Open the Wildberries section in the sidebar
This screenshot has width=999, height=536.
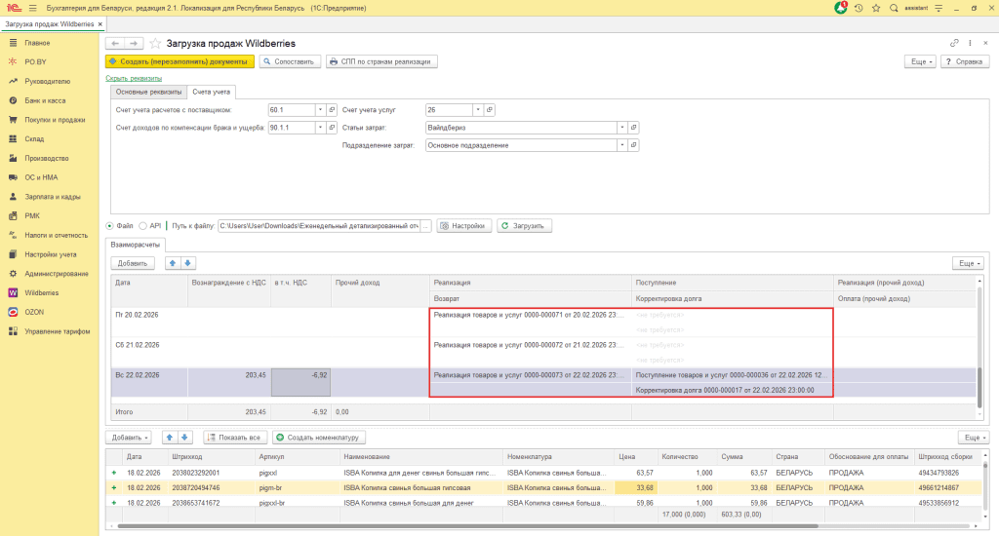point(41,292)
